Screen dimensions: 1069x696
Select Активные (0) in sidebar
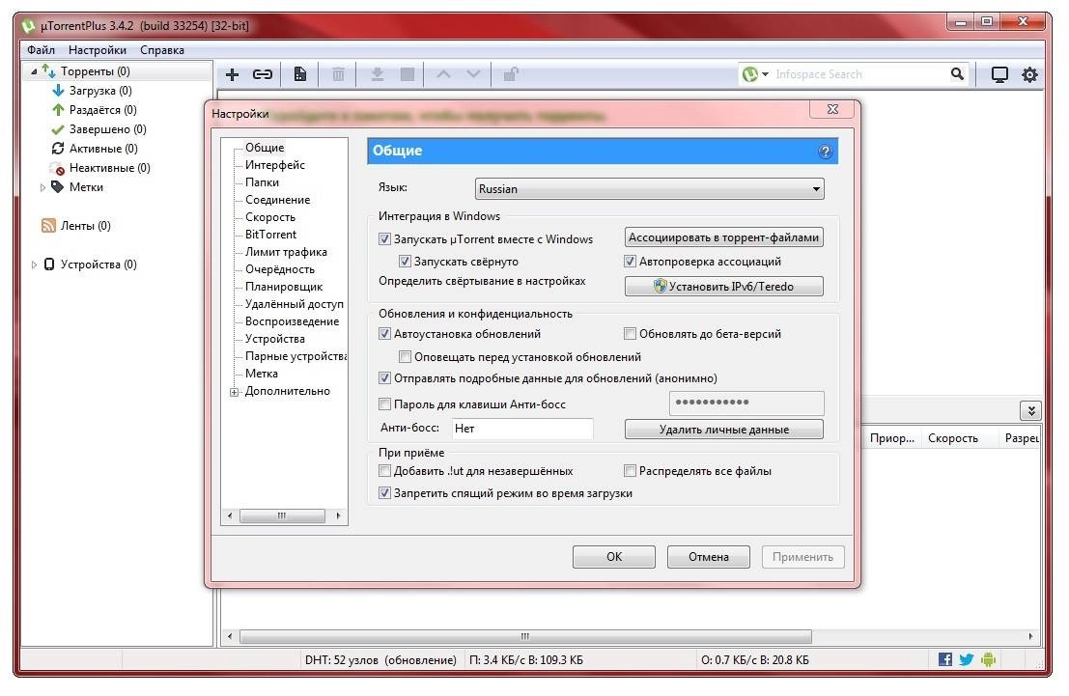click(x=103, y=148)
